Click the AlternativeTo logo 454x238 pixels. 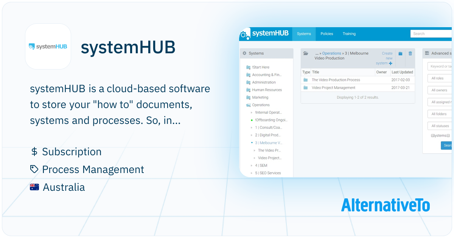coord(386,205)
